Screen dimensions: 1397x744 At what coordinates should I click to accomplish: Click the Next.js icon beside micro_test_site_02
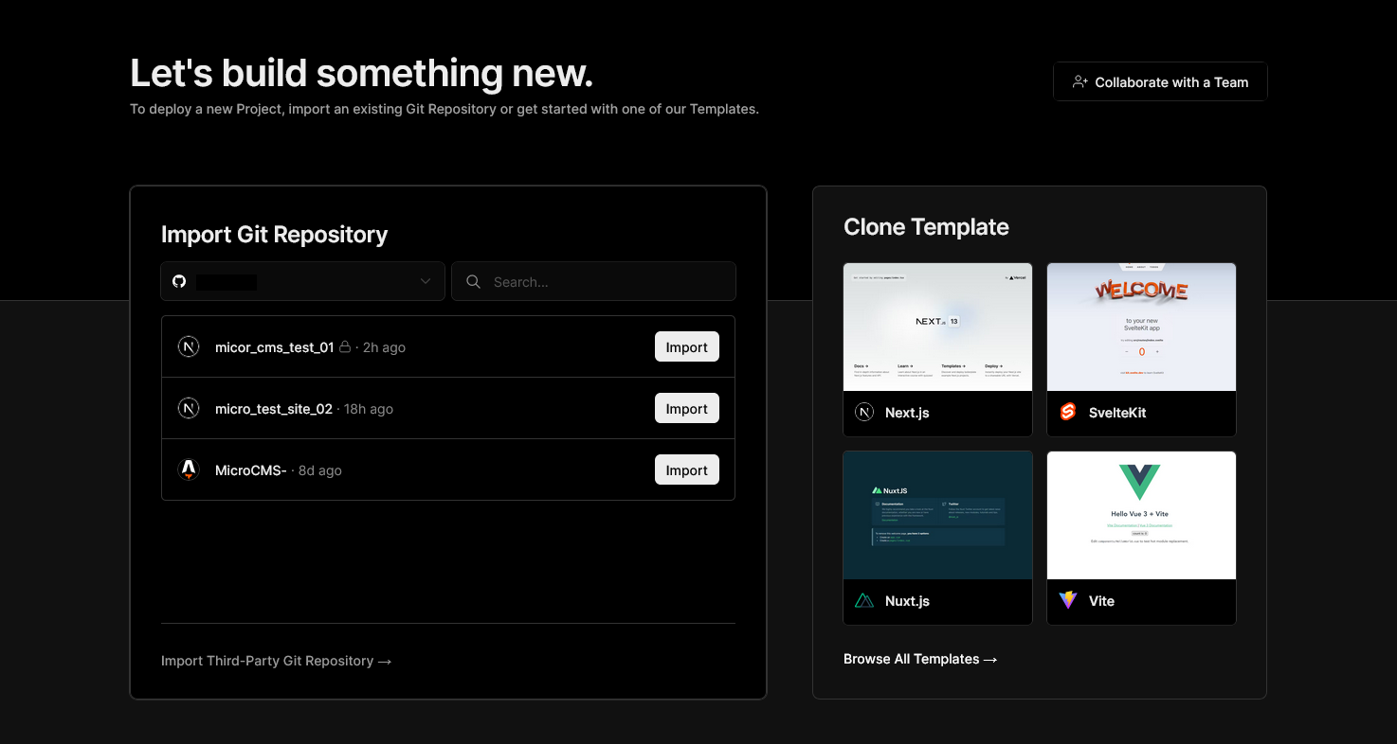pyautogui.click(x=189, y=409)
